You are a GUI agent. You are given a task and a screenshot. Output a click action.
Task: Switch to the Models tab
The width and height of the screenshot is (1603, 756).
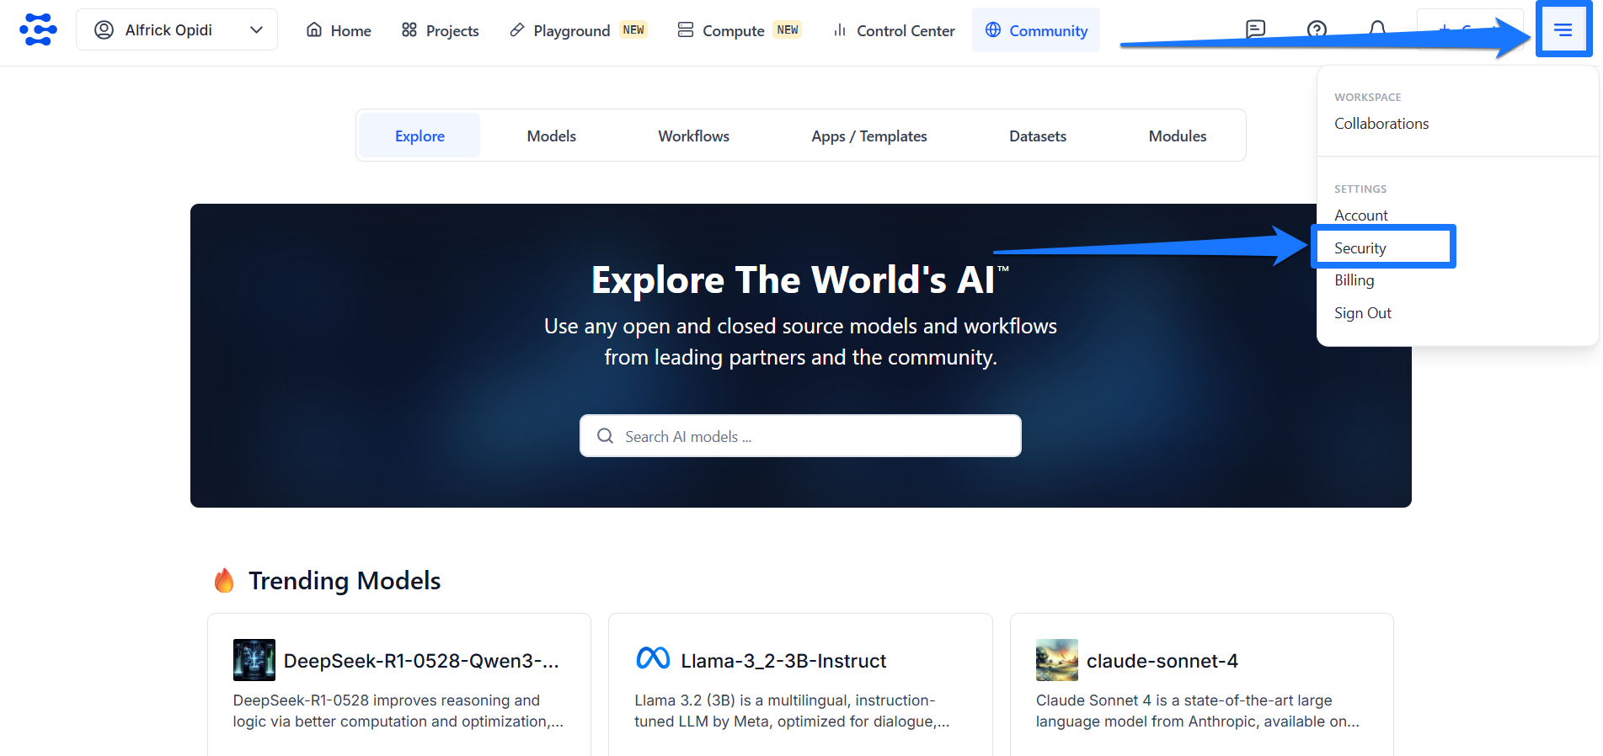552,136
